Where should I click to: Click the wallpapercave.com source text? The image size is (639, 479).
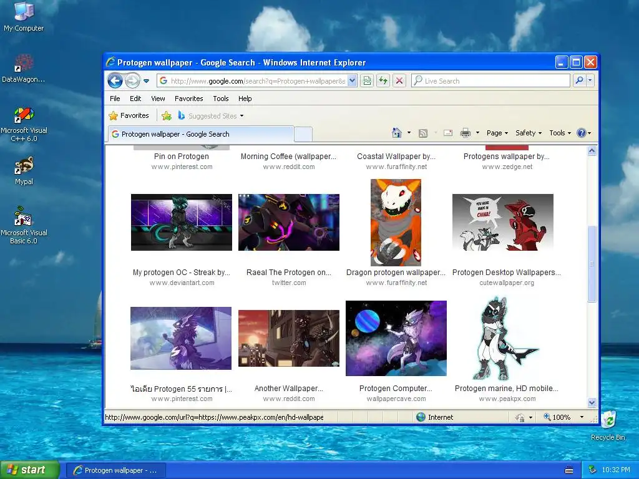[x=396, y=399]
